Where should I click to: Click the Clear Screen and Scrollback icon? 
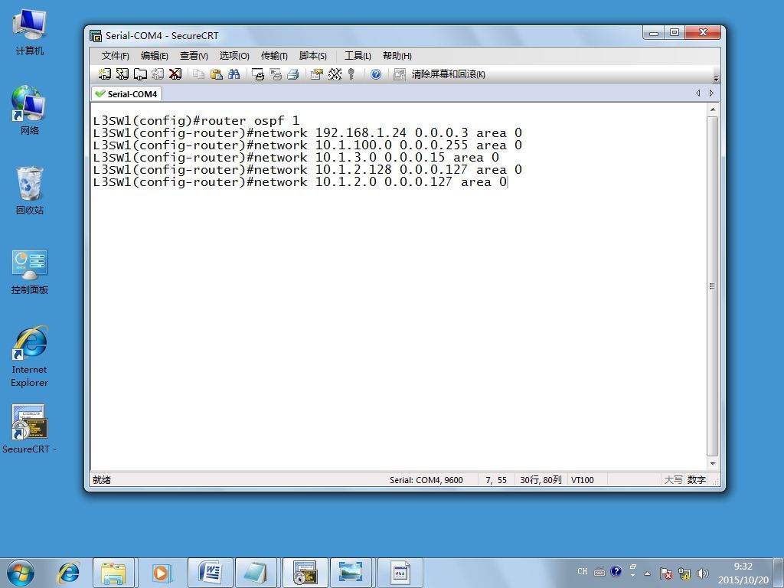pyautogui.click(x=400, y=74)
